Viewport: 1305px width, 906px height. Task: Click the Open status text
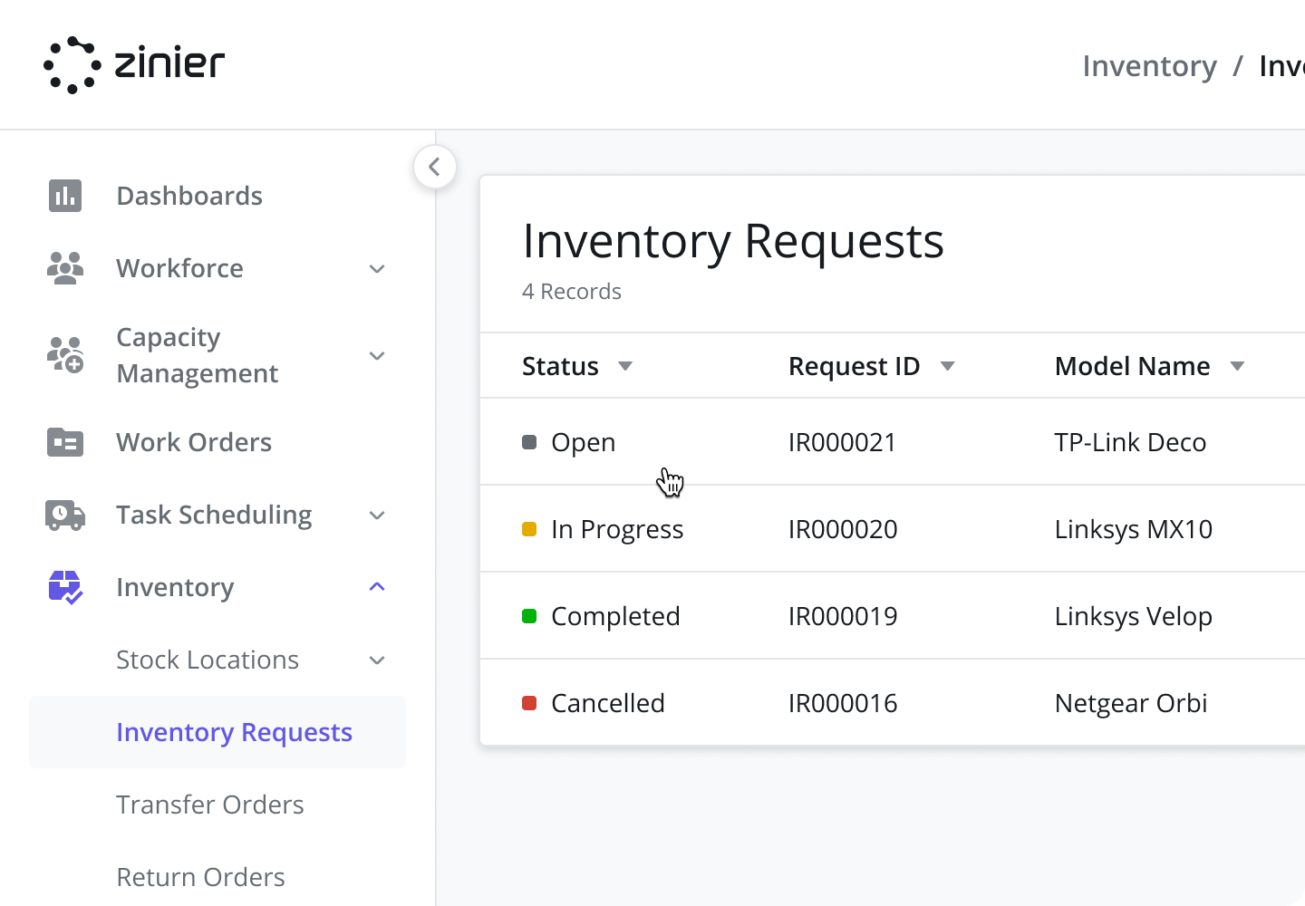pyautogui.click(x=583, y=442)
